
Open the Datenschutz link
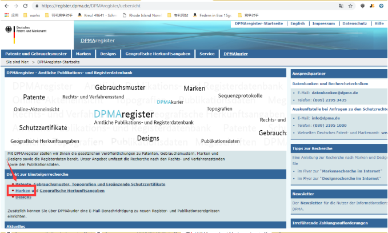(355, 23)
